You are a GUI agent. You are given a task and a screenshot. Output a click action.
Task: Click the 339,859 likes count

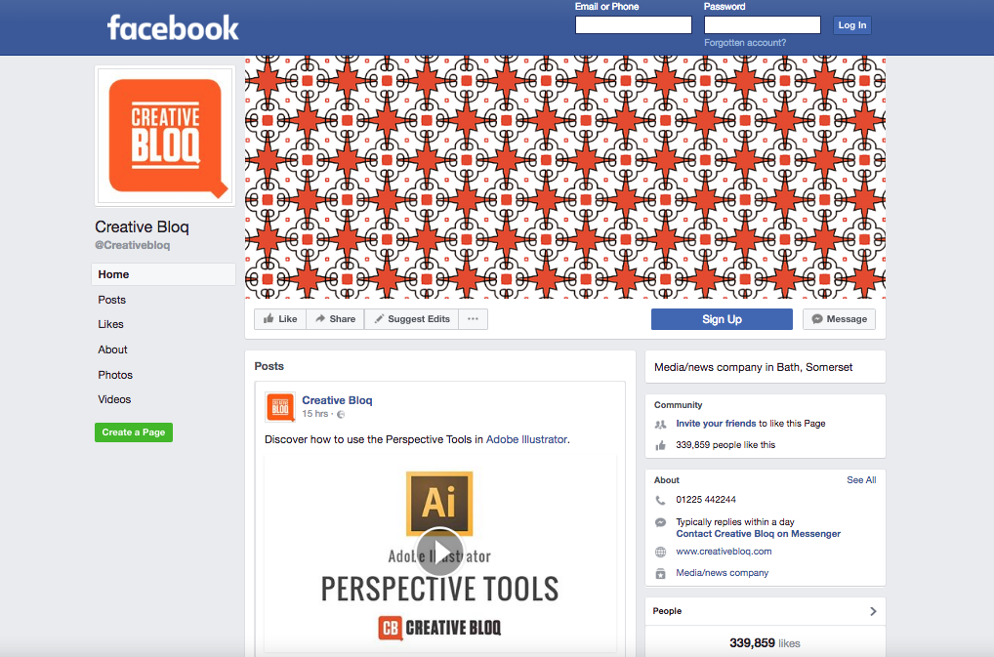click(765, 643)
